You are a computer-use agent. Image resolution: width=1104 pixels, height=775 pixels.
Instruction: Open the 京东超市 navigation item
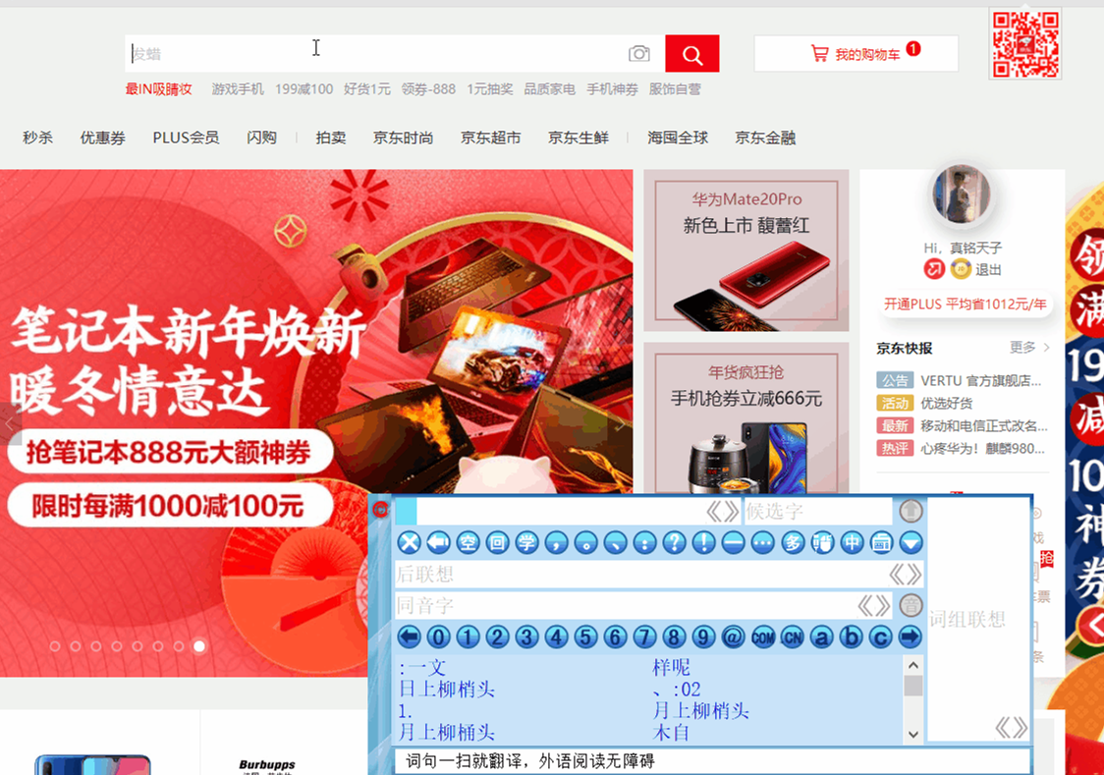[x=491, y=138]
